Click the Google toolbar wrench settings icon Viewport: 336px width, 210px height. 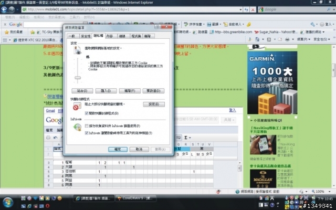point(312,25)
